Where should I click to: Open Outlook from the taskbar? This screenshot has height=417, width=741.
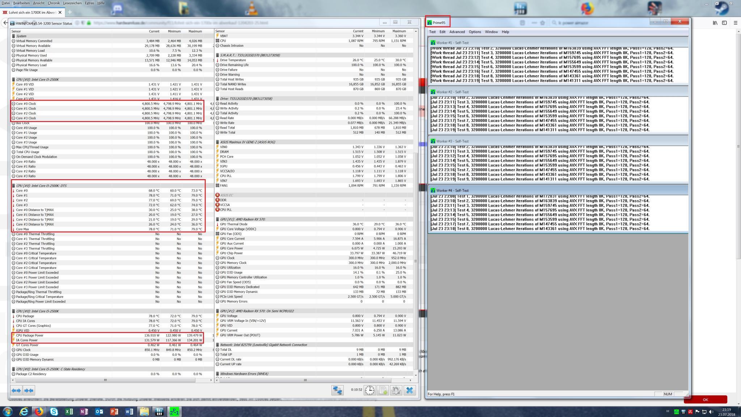pos(99,412)
